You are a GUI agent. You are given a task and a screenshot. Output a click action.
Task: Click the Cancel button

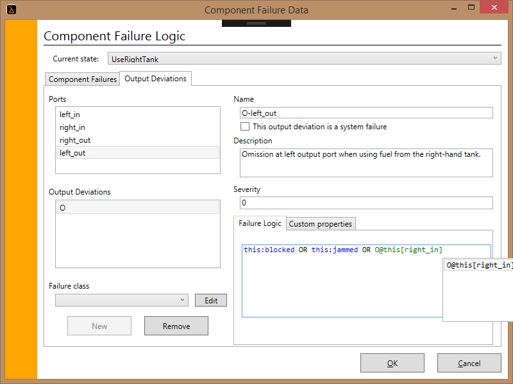[469, 363]
